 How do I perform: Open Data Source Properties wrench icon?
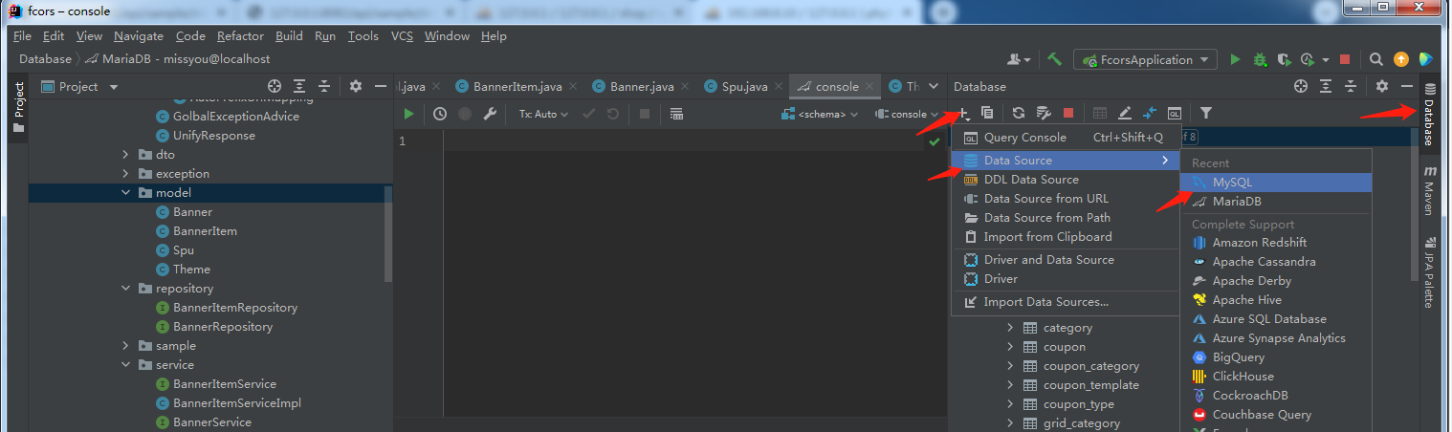[1044, 113]
